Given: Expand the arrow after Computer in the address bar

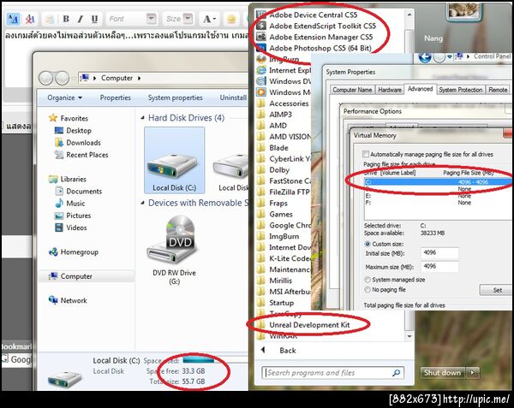Looking at the screenshot, I should click(x=140, y=78).
